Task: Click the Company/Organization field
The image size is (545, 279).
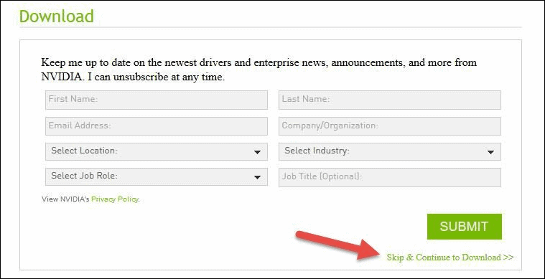Action: tap(390, 126)
